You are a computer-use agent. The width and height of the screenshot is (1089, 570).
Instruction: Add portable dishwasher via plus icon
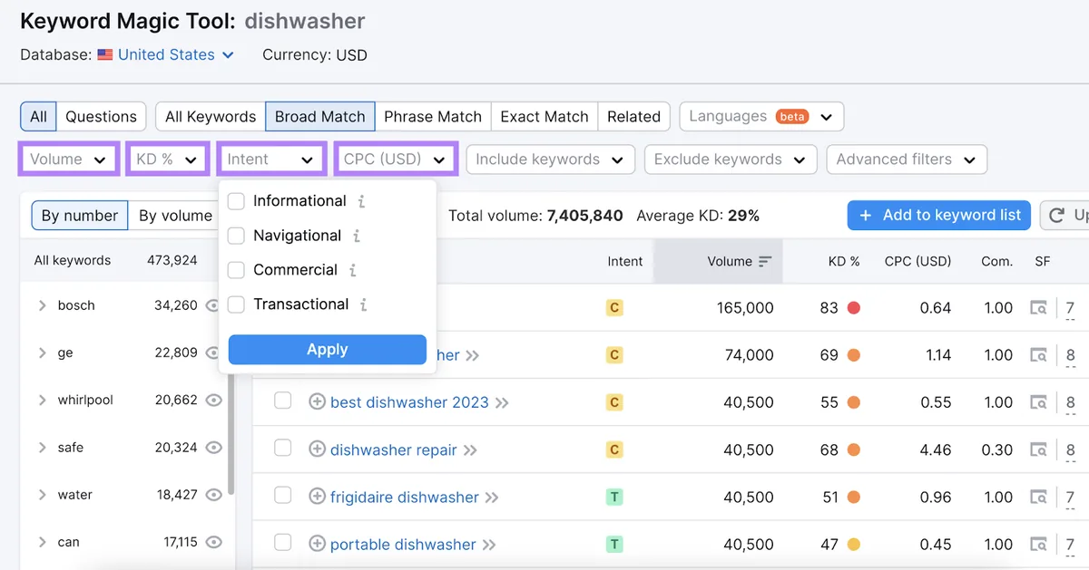317,544
